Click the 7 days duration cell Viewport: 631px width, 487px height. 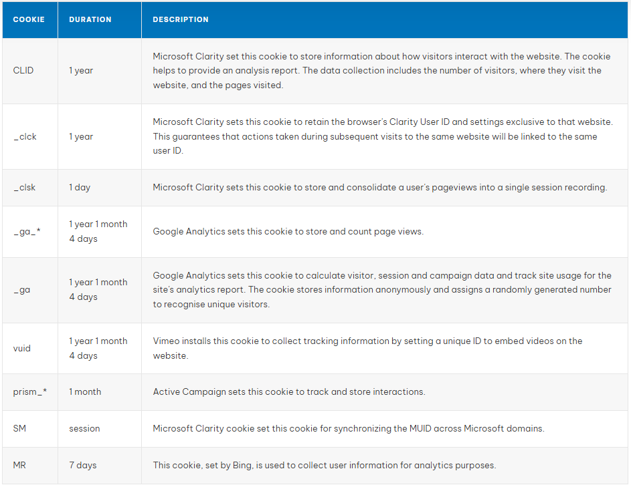coord(83,465)
